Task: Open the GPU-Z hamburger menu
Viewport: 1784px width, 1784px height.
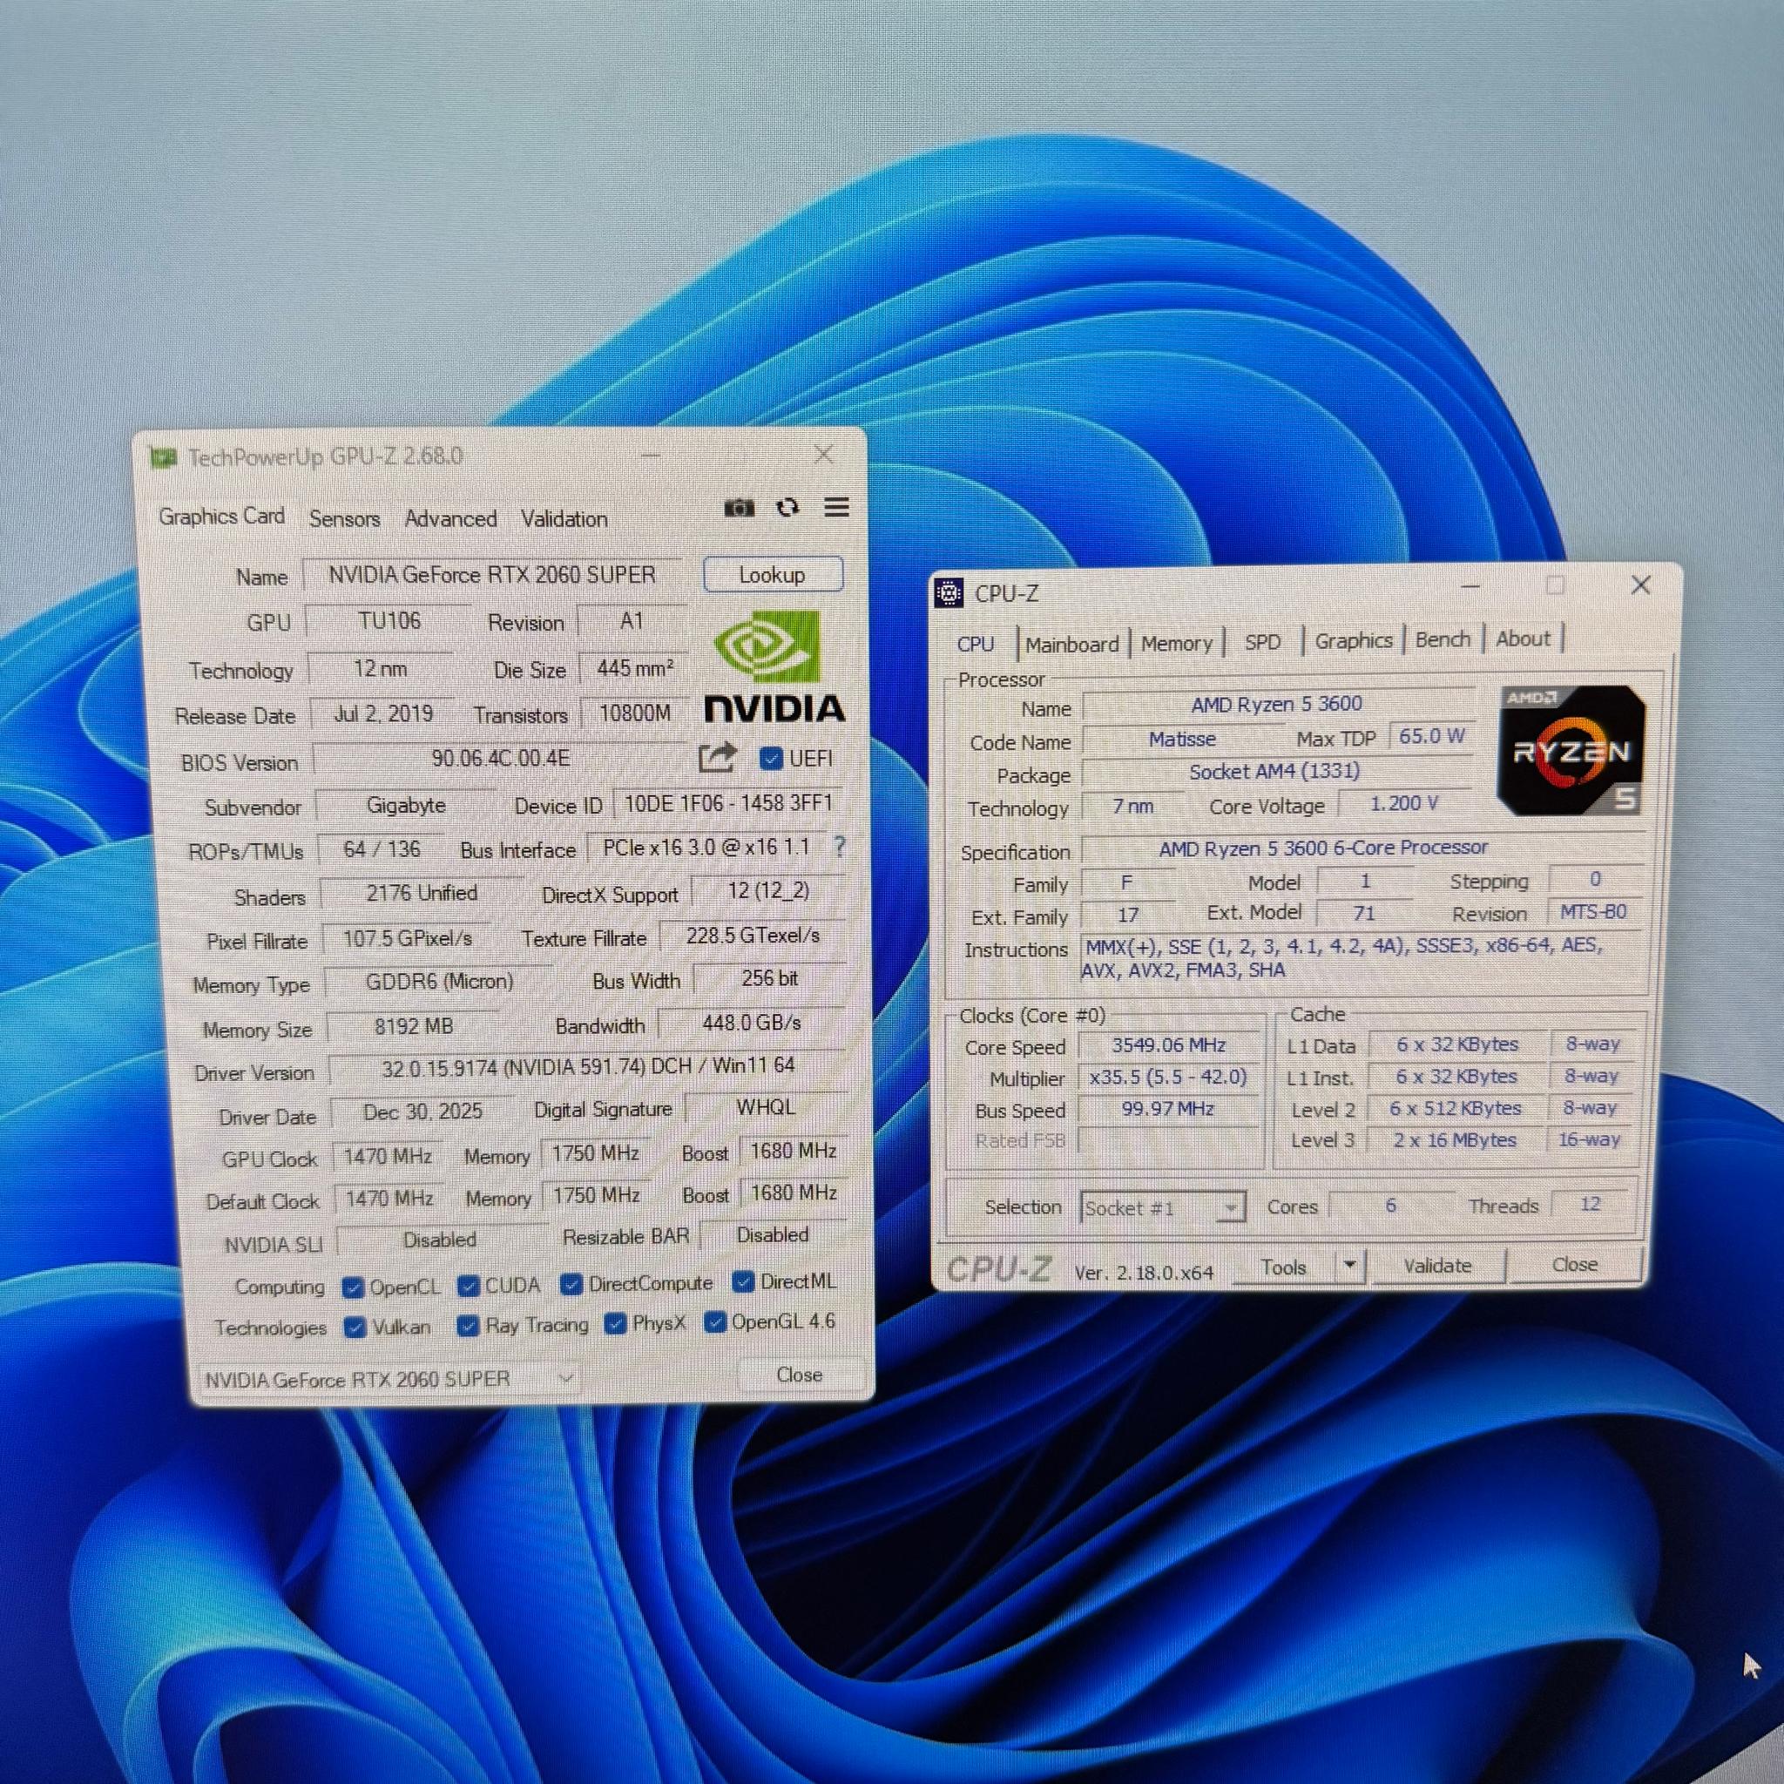Action: (x=836, y=507)
